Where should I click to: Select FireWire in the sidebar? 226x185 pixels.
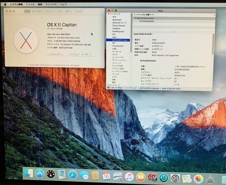(116, 29)
